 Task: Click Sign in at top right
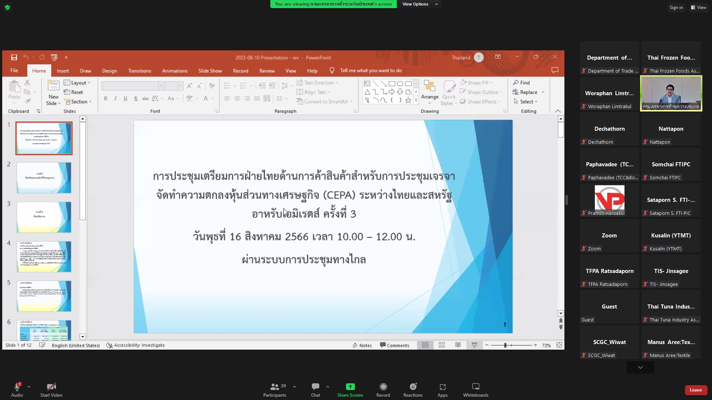coord(676,7)
